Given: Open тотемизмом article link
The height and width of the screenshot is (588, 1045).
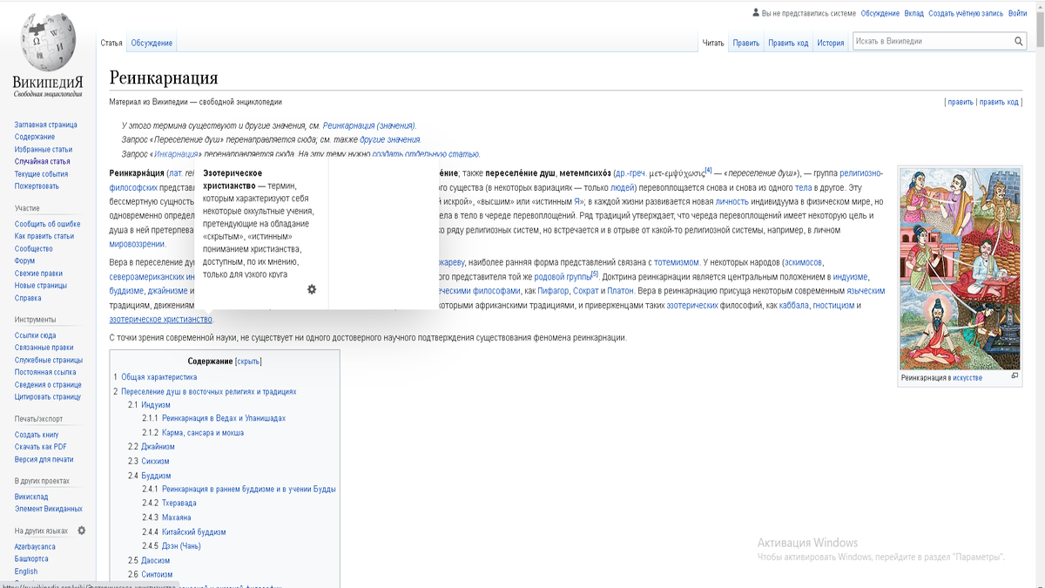Looking at the screenshot, I should pyautogui.click(x=677, y=261).
